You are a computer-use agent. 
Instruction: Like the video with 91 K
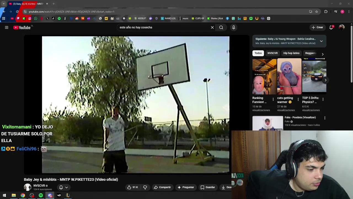[132, 187]
